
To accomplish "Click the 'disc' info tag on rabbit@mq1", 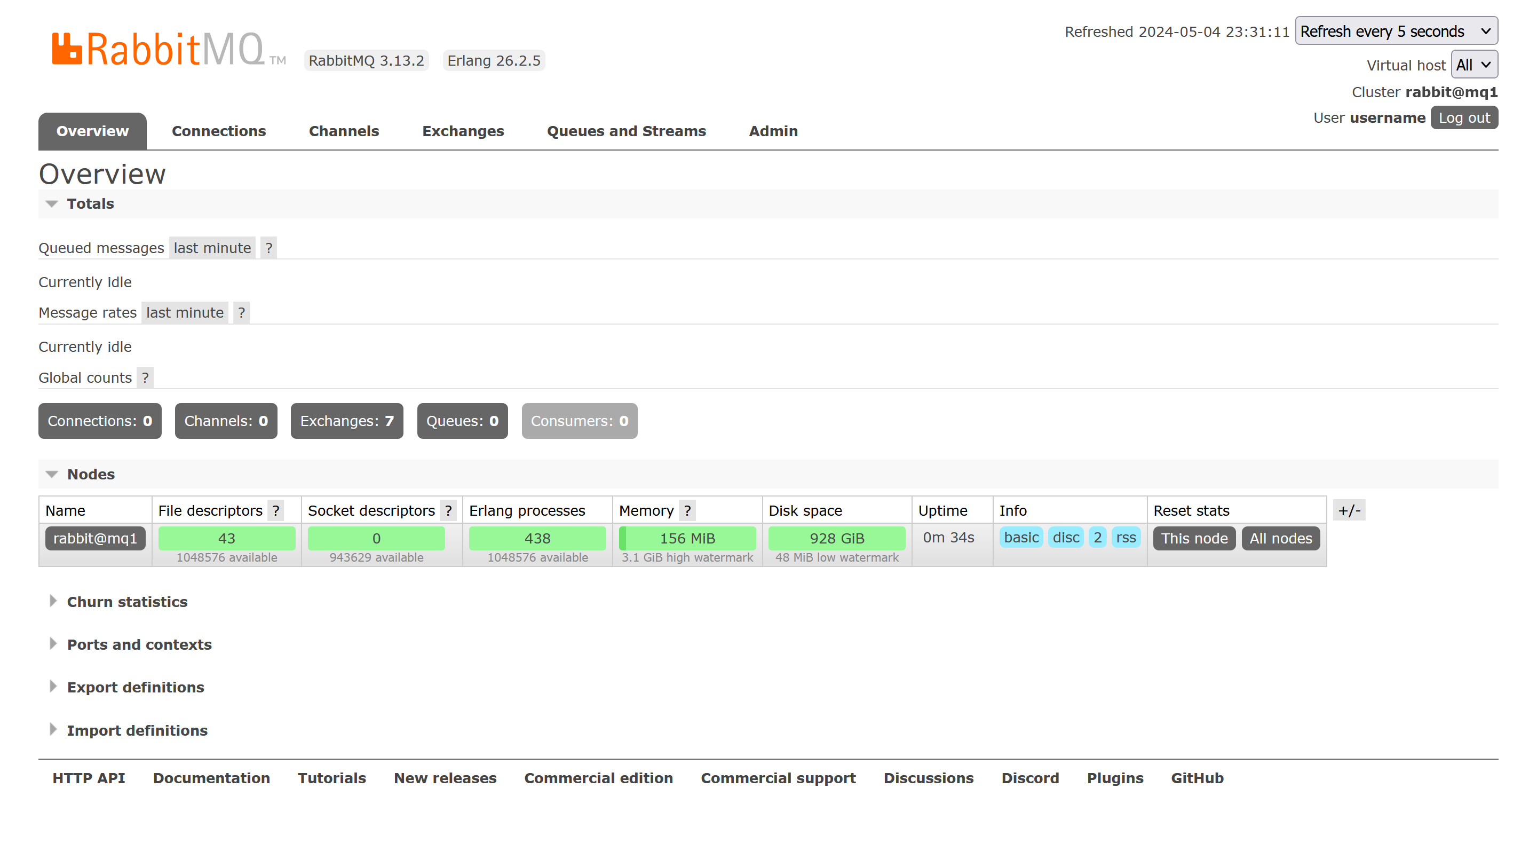I will (1066, 538).
